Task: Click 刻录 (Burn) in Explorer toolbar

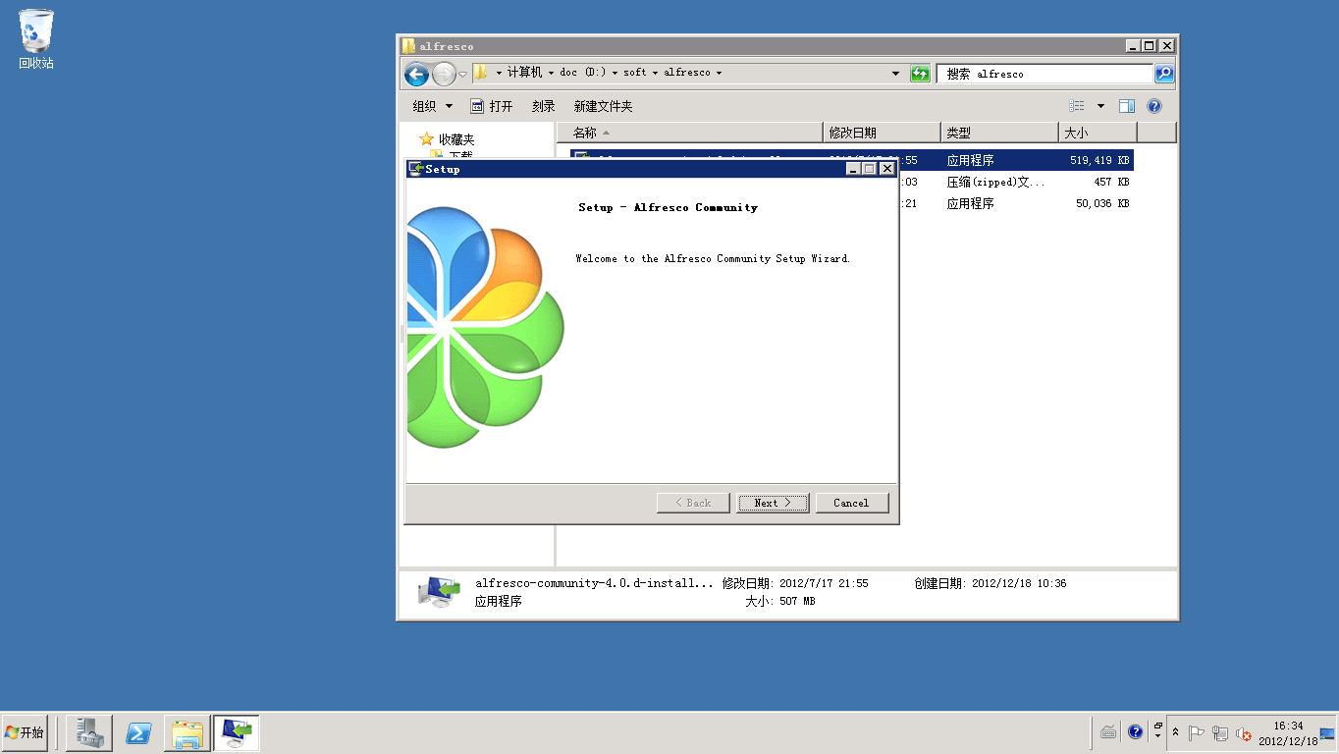Action: click(543, 106)
